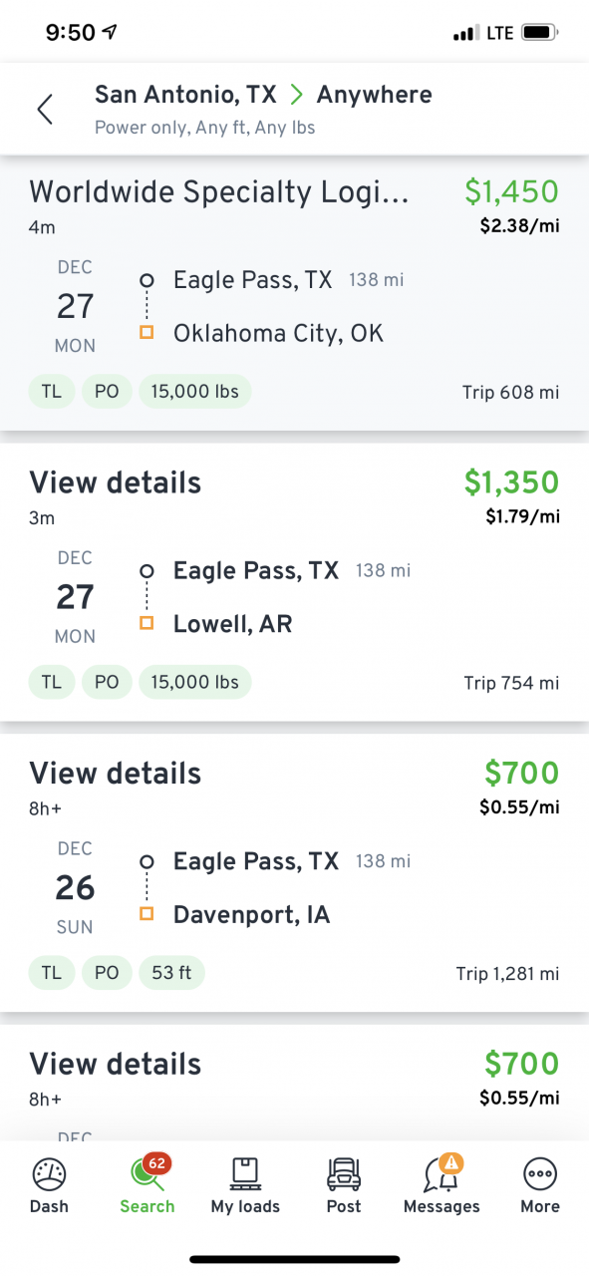Open My loads from the bottom bar
Screen dimensions: 589x1276
click(245, 1186)
